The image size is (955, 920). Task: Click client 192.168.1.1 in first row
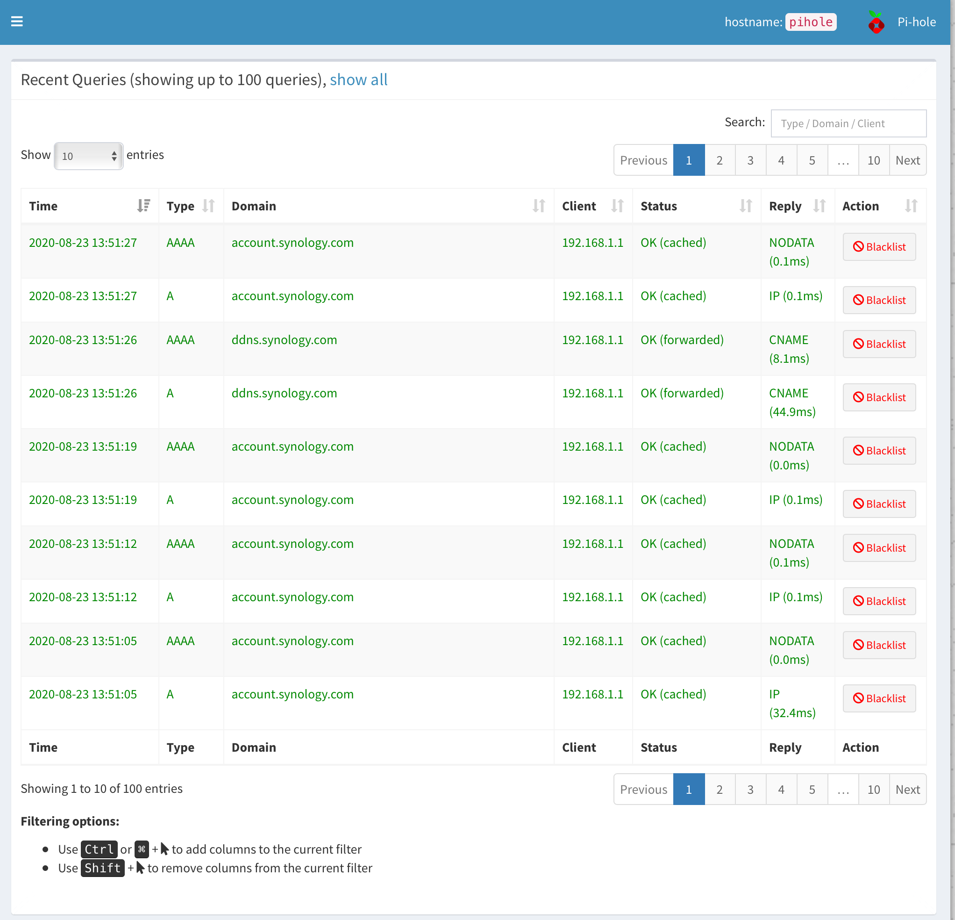pyautogui.click(x=592, y=243)
